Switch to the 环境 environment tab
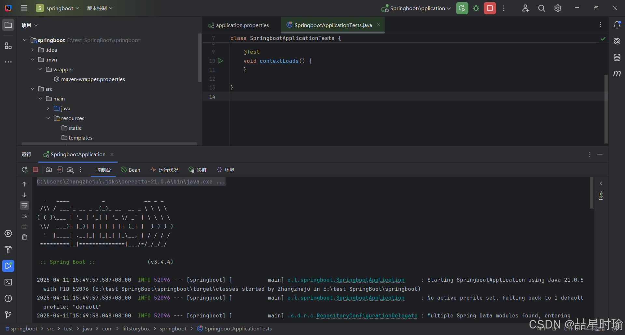This screenshot has height=335, width=625. click(226, 170)
